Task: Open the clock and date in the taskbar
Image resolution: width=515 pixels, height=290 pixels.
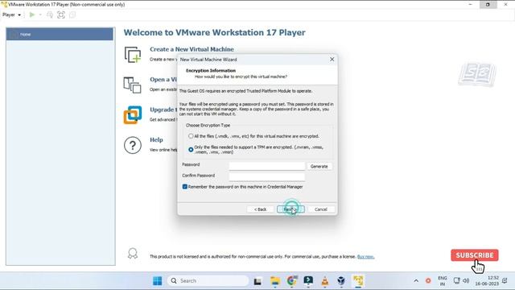Action: coord(487,281)
